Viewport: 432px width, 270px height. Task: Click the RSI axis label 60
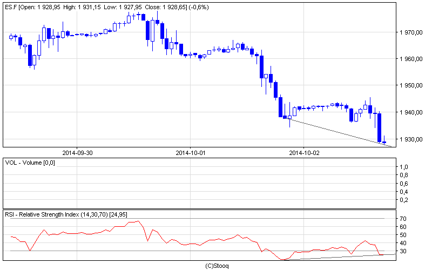(403, 227)
